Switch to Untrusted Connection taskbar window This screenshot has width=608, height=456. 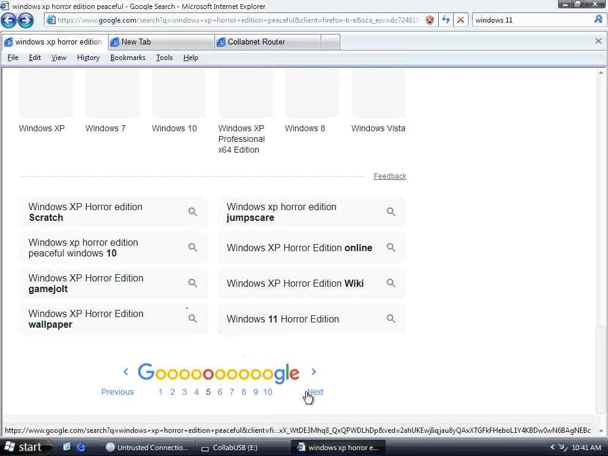[148, 448]
